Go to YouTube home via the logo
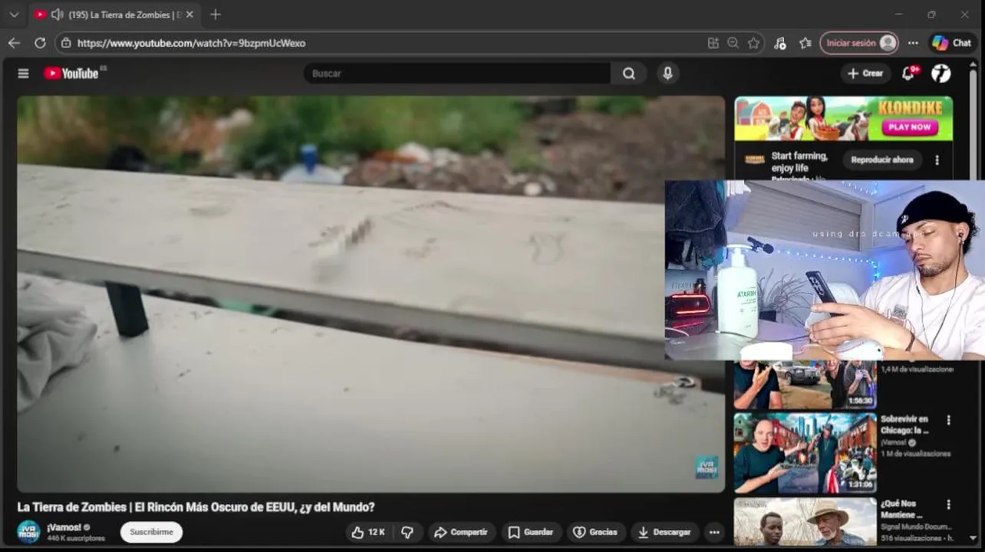Screen dimensions: 985x552 pos(71,74)
